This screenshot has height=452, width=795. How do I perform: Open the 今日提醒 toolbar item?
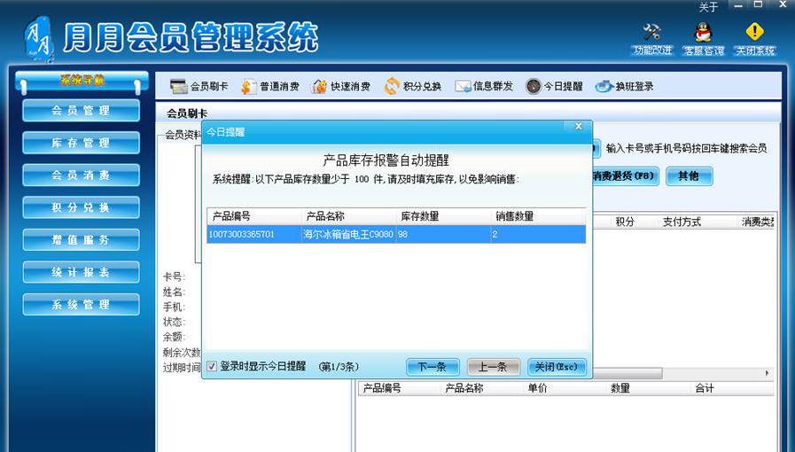[554, 87]
